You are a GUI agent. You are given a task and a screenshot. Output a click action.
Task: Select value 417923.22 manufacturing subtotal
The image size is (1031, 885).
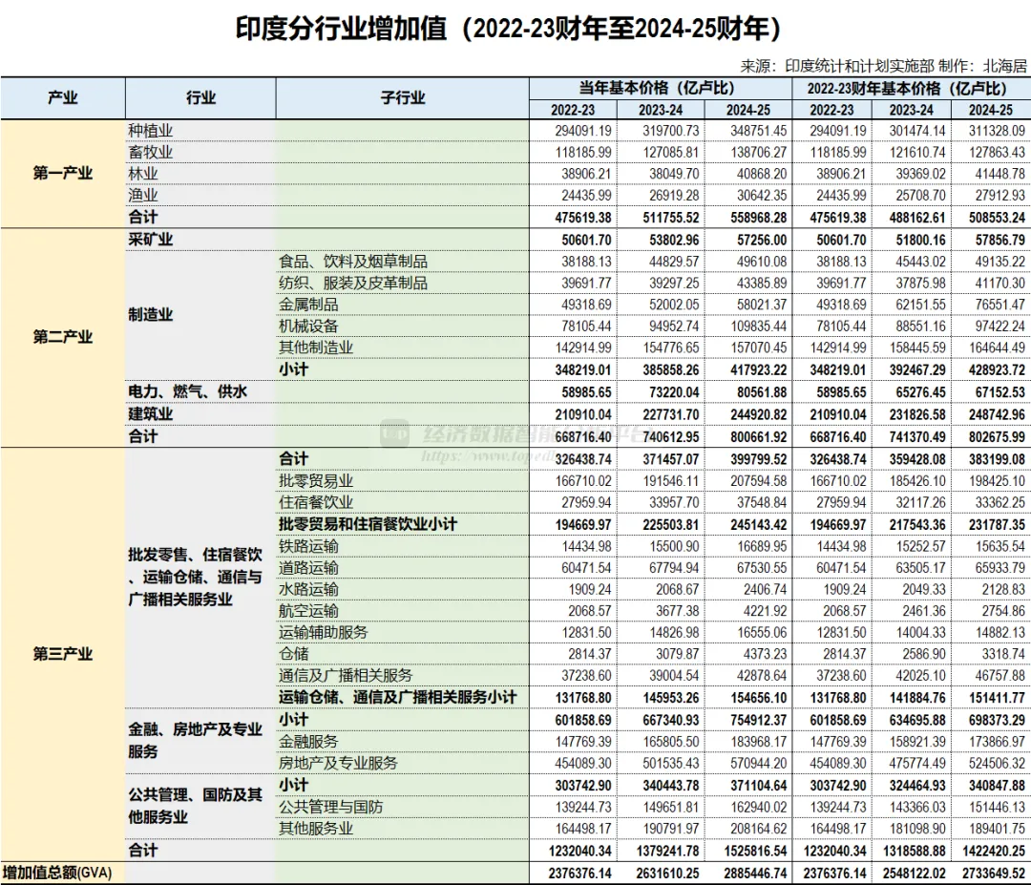(758, 370)
